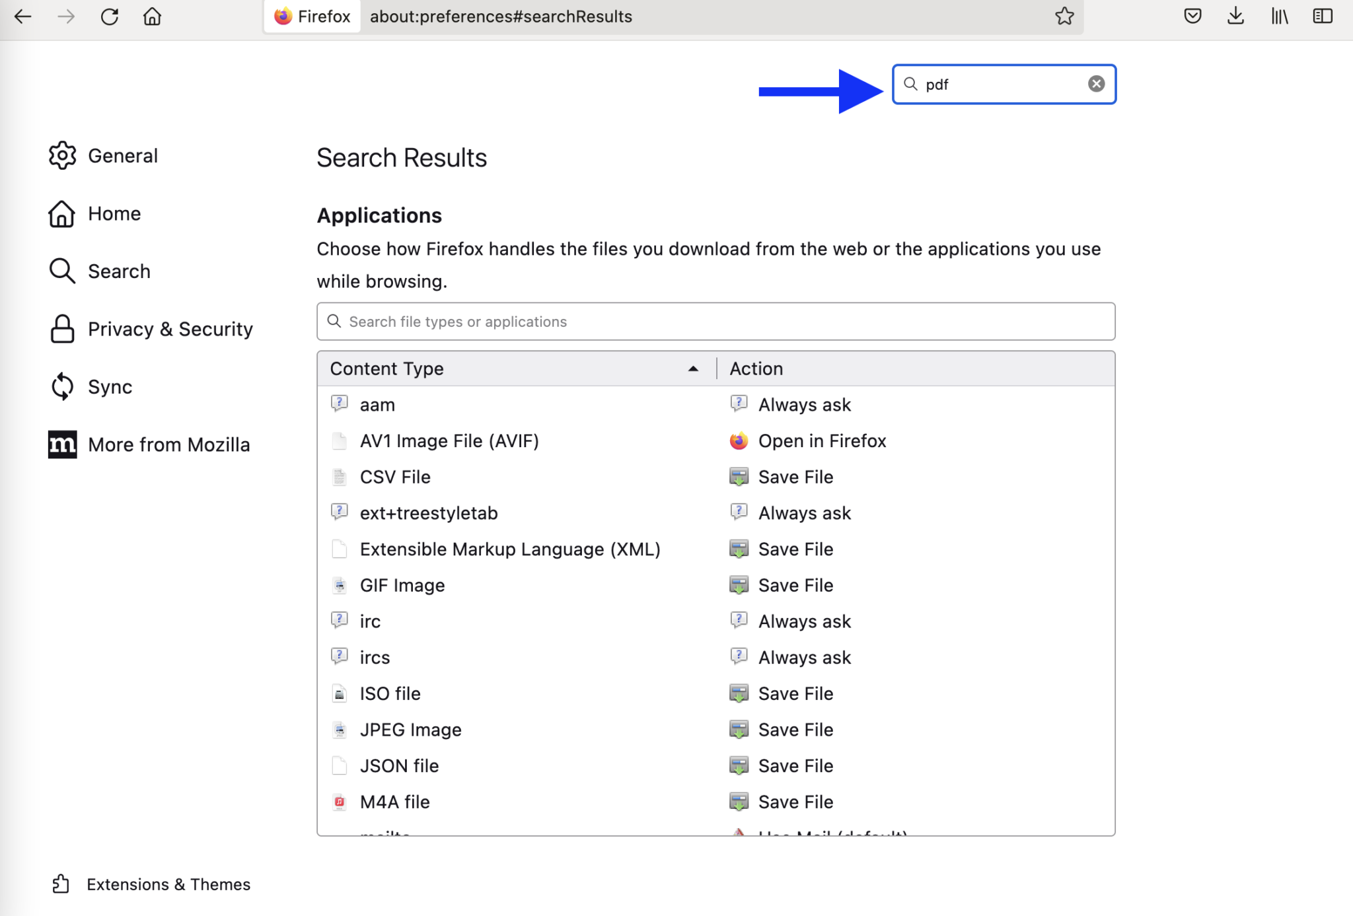Visit More from Mozilla

coord(169,444)
